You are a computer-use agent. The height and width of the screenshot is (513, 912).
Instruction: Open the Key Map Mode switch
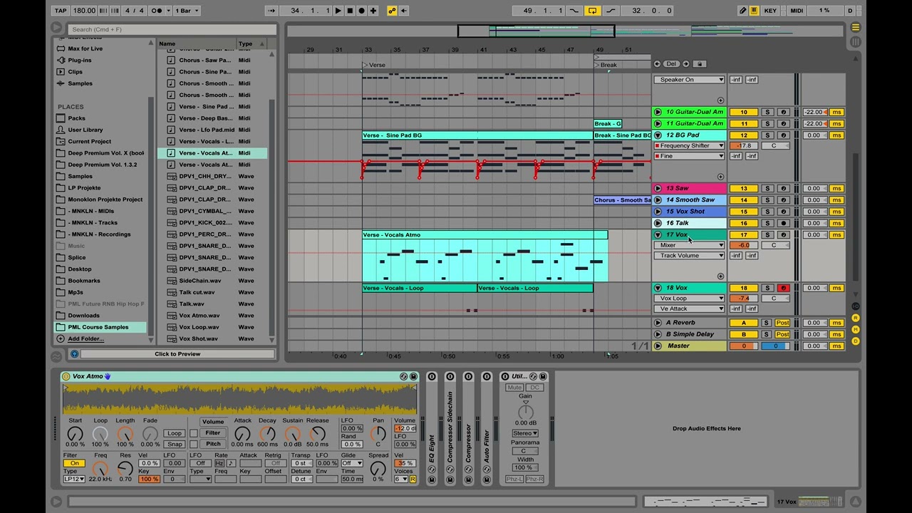click(770, 11)
